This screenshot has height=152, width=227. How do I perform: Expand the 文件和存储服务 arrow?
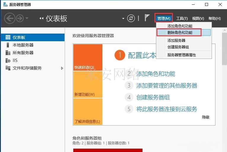click(x=62, y=68)
